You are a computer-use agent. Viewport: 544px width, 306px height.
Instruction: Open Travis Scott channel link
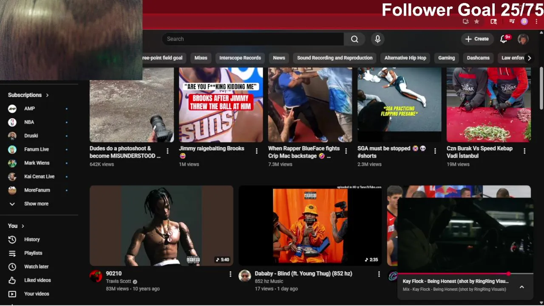(x=119, y=281)
